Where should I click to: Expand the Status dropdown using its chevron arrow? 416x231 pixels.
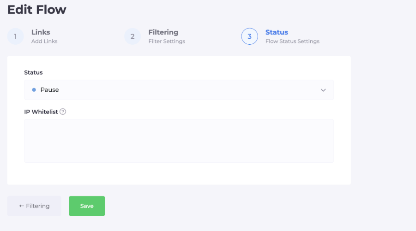pyautogui.click(x=323, y=90)
